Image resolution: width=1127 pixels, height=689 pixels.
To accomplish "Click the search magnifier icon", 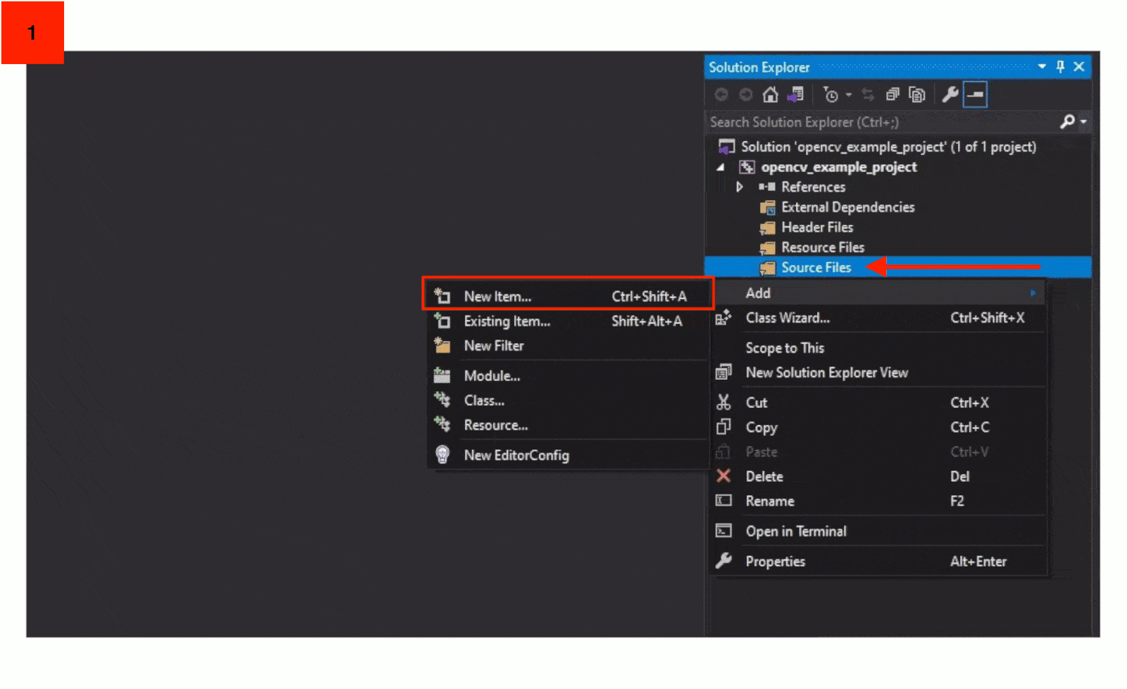I will coord(1067,122).
